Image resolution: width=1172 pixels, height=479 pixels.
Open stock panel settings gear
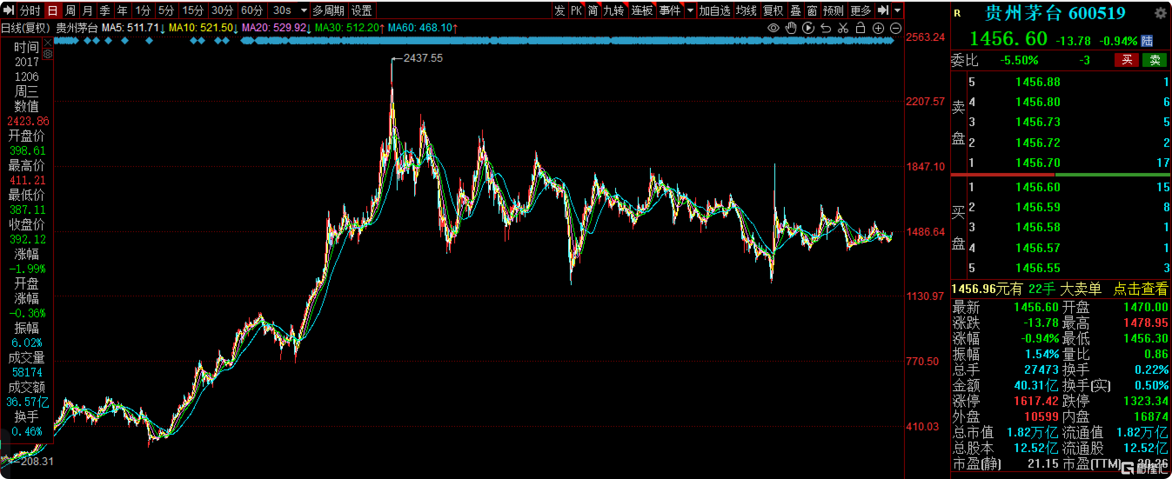(1160, 13)
